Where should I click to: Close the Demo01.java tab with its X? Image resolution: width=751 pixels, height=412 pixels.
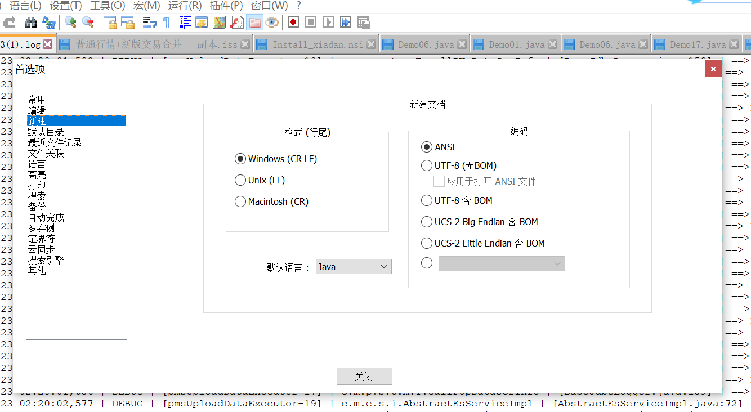point(553,44)
